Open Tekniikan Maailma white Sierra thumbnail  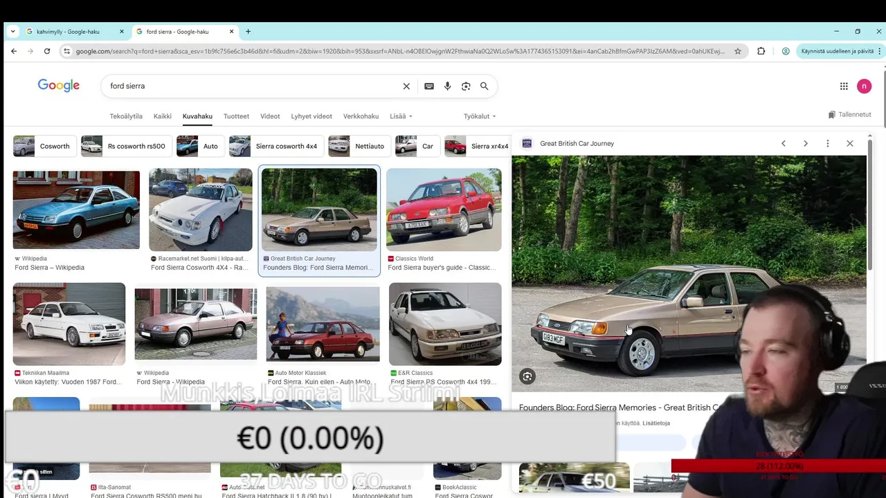point(69,324)
